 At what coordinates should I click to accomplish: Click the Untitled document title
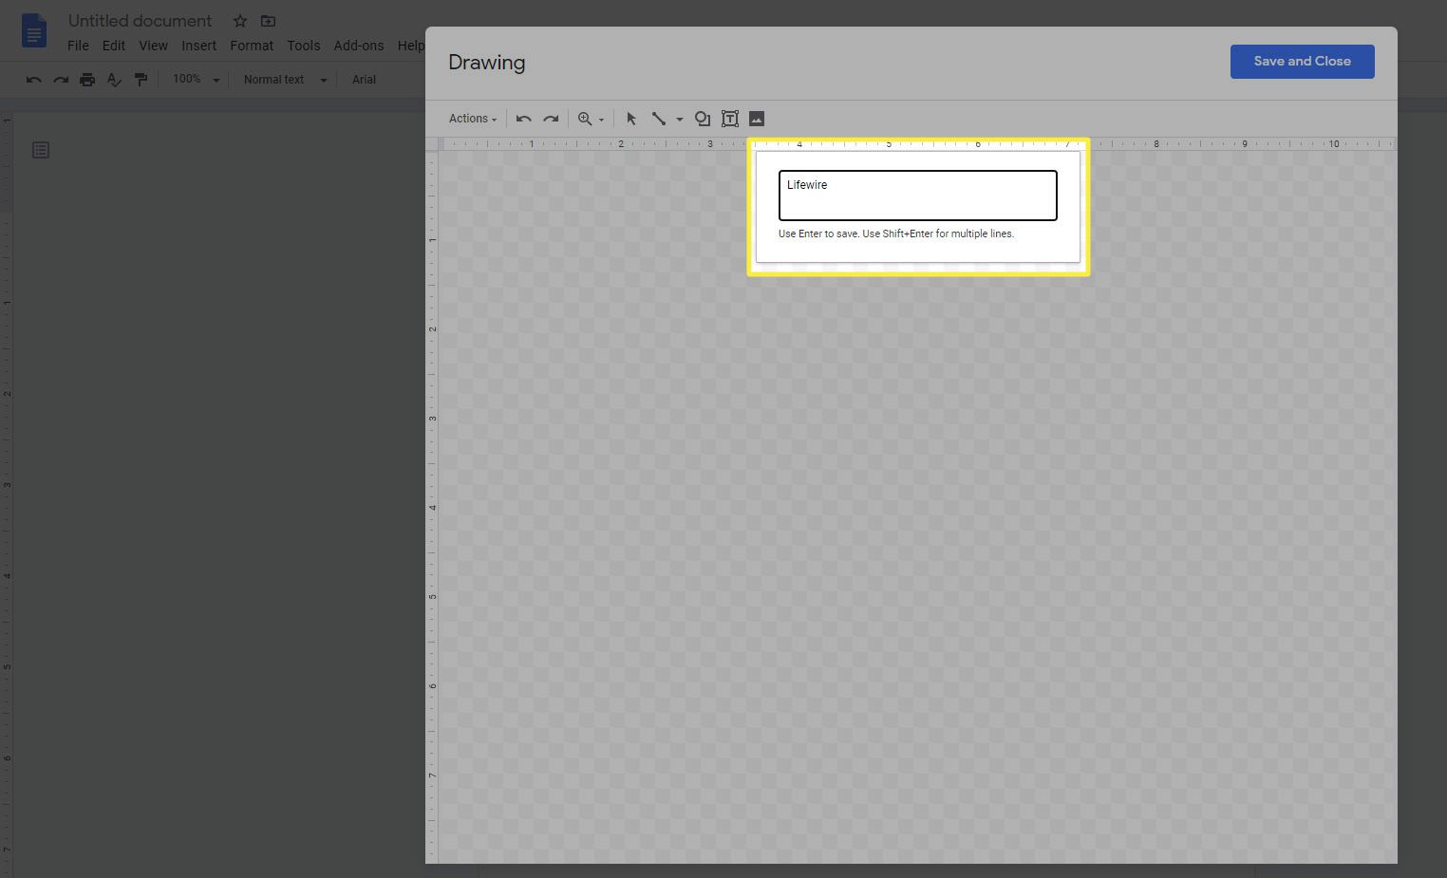tap(141, 21)
